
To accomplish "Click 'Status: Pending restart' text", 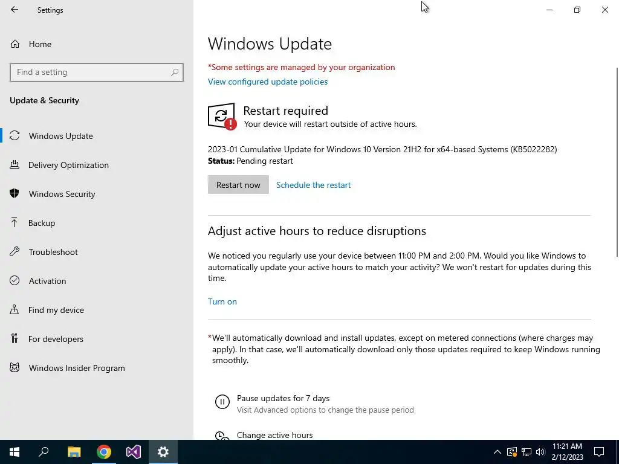I will [x=250, y=161].
